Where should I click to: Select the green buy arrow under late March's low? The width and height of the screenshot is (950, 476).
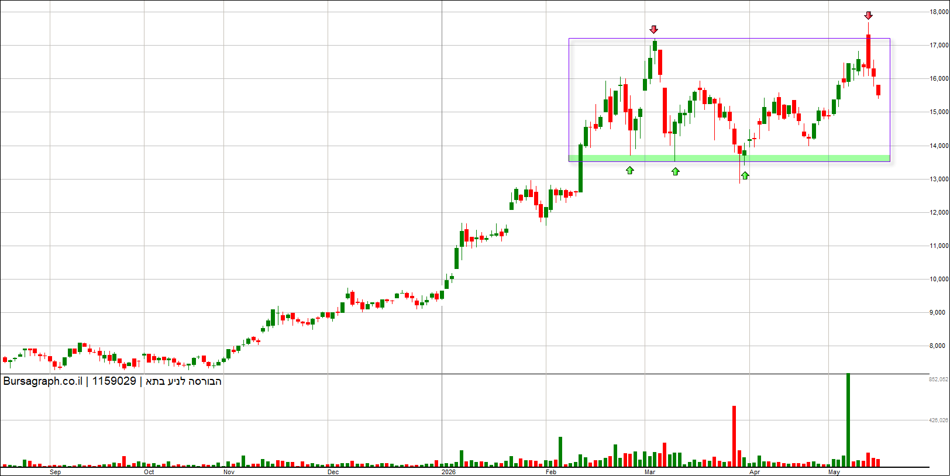point(745,175)
